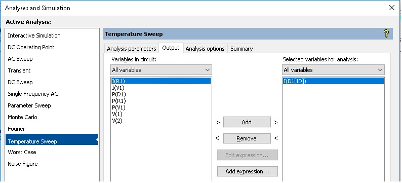Switch to Monte Carlo analysis
This screenshot has height=183, width=402.
click(x=23, y=117)
